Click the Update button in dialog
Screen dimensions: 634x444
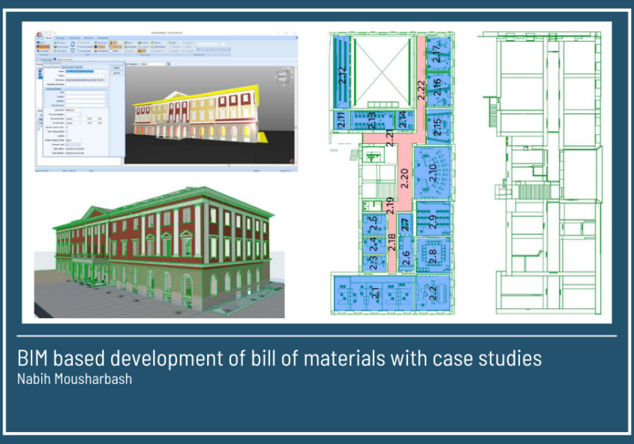pyautogui.click(x=116, y=67)
